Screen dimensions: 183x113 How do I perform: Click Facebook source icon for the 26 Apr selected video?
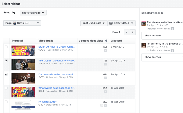point(172,50)
